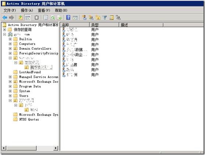Click the Builtin folder icon
Screen dimensions: 205x155
[15, 39]
